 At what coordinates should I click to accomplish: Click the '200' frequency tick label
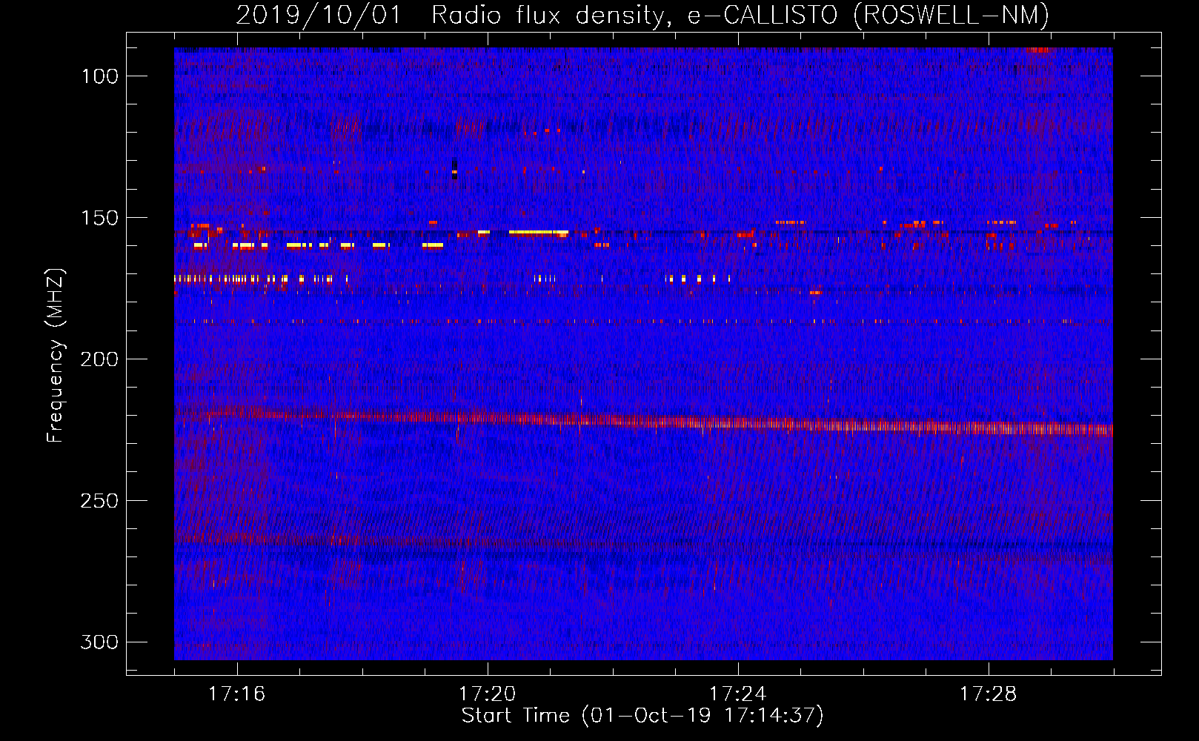99,359
